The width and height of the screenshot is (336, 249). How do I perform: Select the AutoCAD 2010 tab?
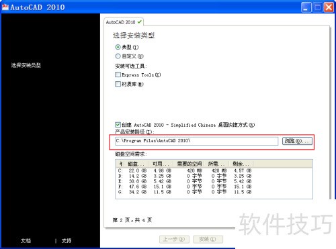click(124, 22)
